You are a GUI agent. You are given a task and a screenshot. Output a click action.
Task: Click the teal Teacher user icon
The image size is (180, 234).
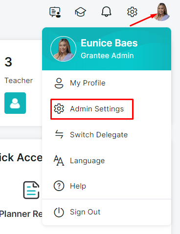(15, 103)
